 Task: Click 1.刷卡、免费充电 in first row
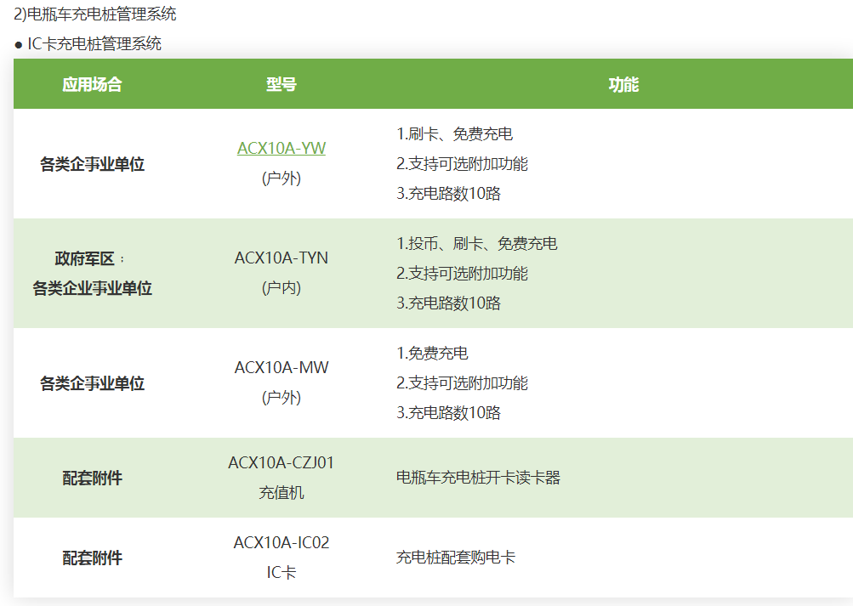coord(454,134)
